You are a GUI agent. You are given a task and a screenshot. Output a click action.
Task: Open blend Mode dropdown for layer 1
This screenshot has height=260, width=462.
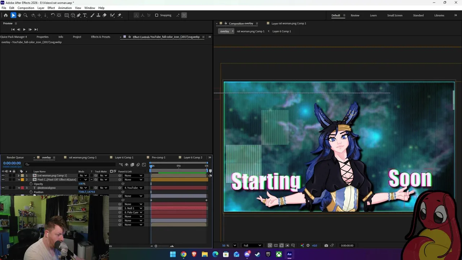click(83, 175)
